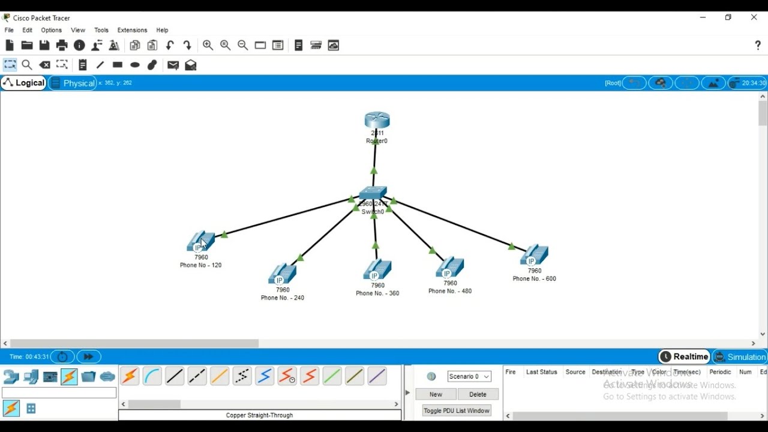768x432 pixels.
Task: Create a new file via toolbar icon
Action: [10, 46]
